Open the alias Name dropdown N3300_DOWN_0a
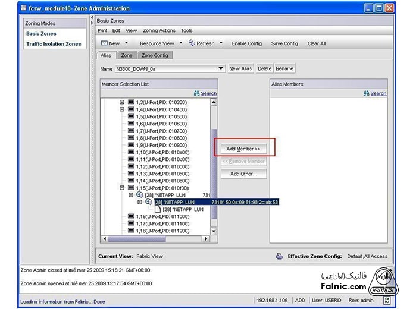 pos(221,69)
